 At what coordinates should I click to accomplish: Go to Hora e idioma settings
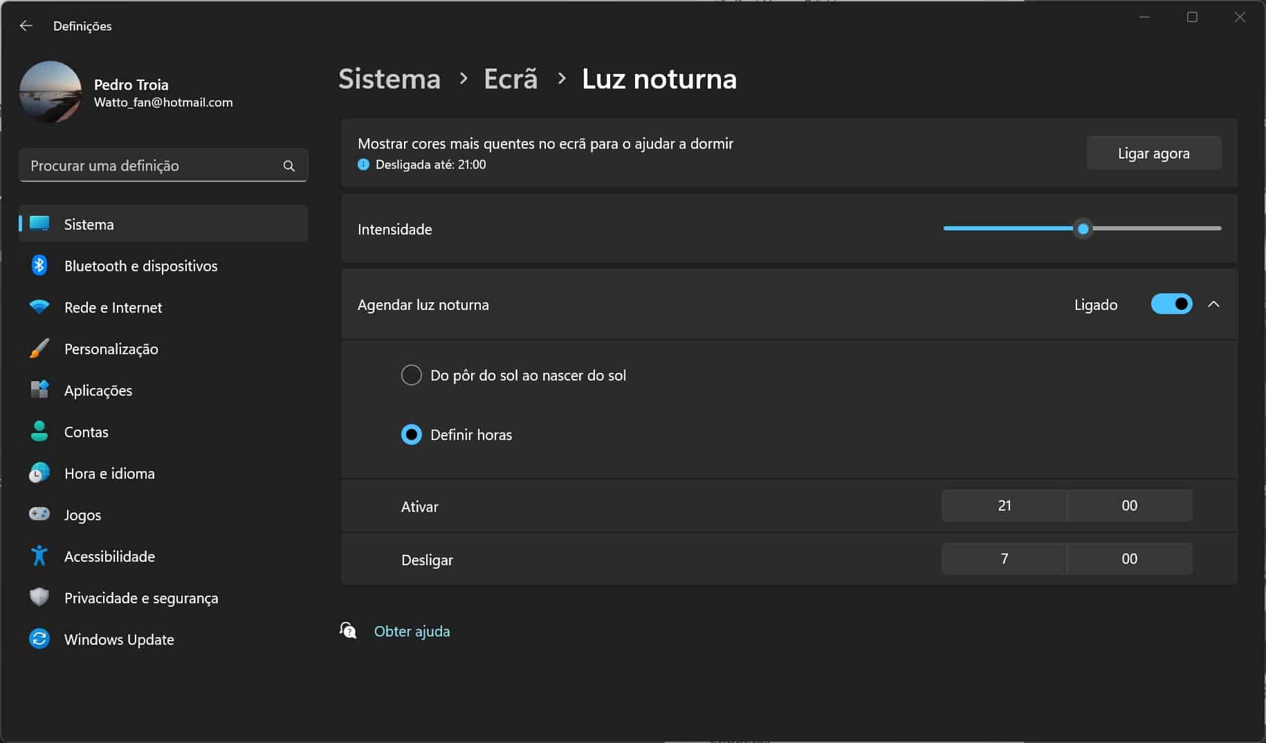pyautogui.click(x=109, y=473)
